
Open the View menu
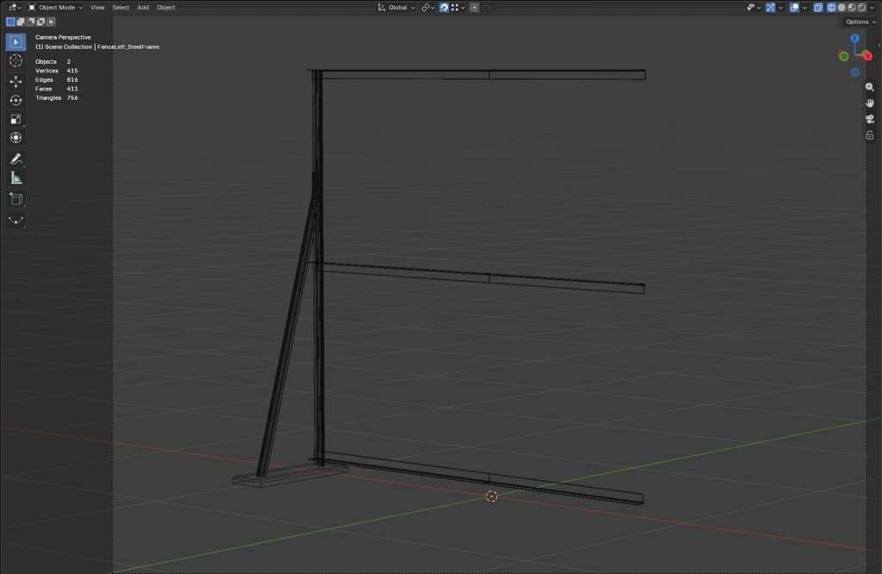97,7
